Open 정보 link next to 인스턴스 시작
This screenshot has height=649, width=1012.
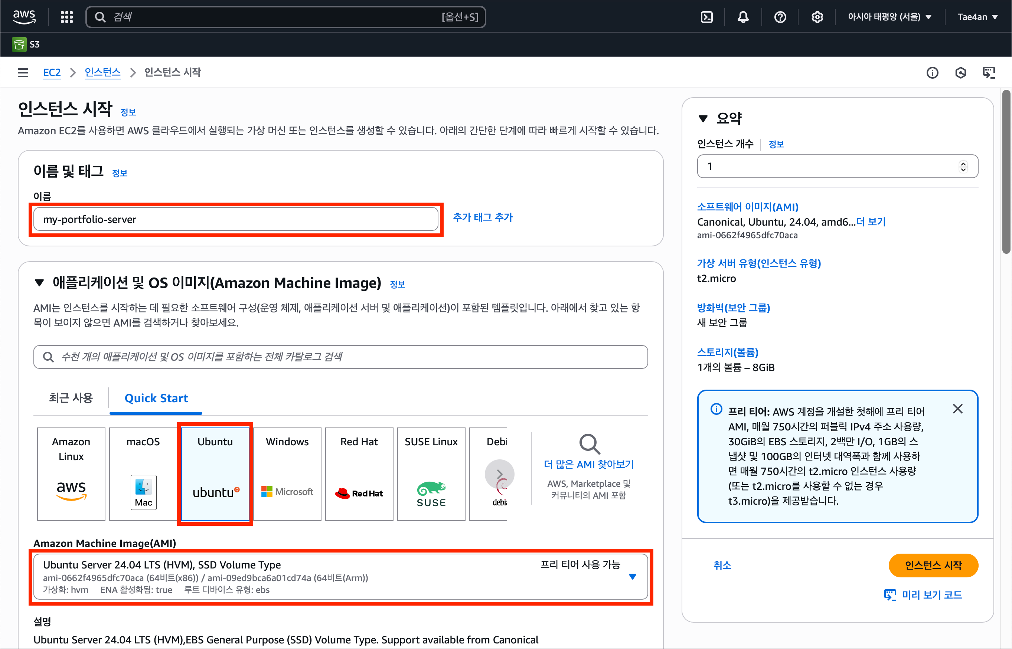(x=128, y=112)
